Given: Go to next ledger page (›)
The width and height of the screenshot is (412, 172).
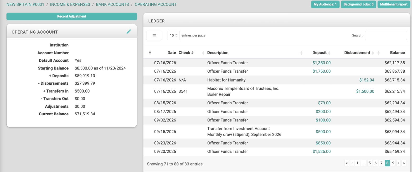Looking at the screenshot, I should click(399, 163).
